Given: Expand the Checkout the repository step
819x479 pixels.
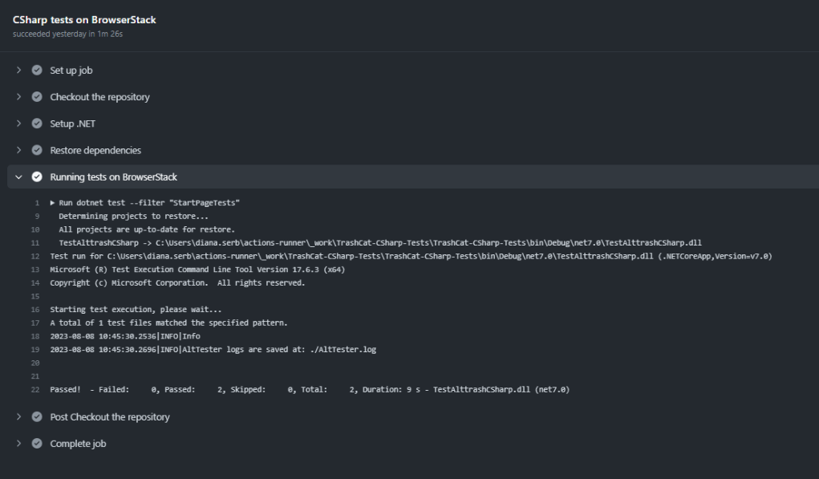Looking at the screenshot, I should tap(18, 97).
